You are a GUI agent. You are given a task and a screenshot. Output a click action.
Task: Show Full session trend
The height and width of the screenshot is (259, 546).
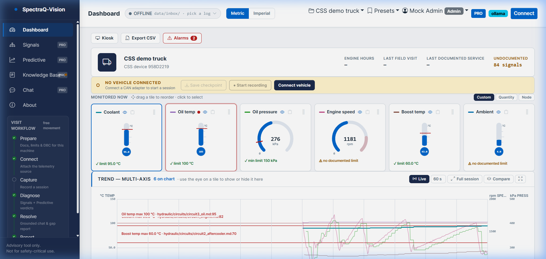pos(465,179)
